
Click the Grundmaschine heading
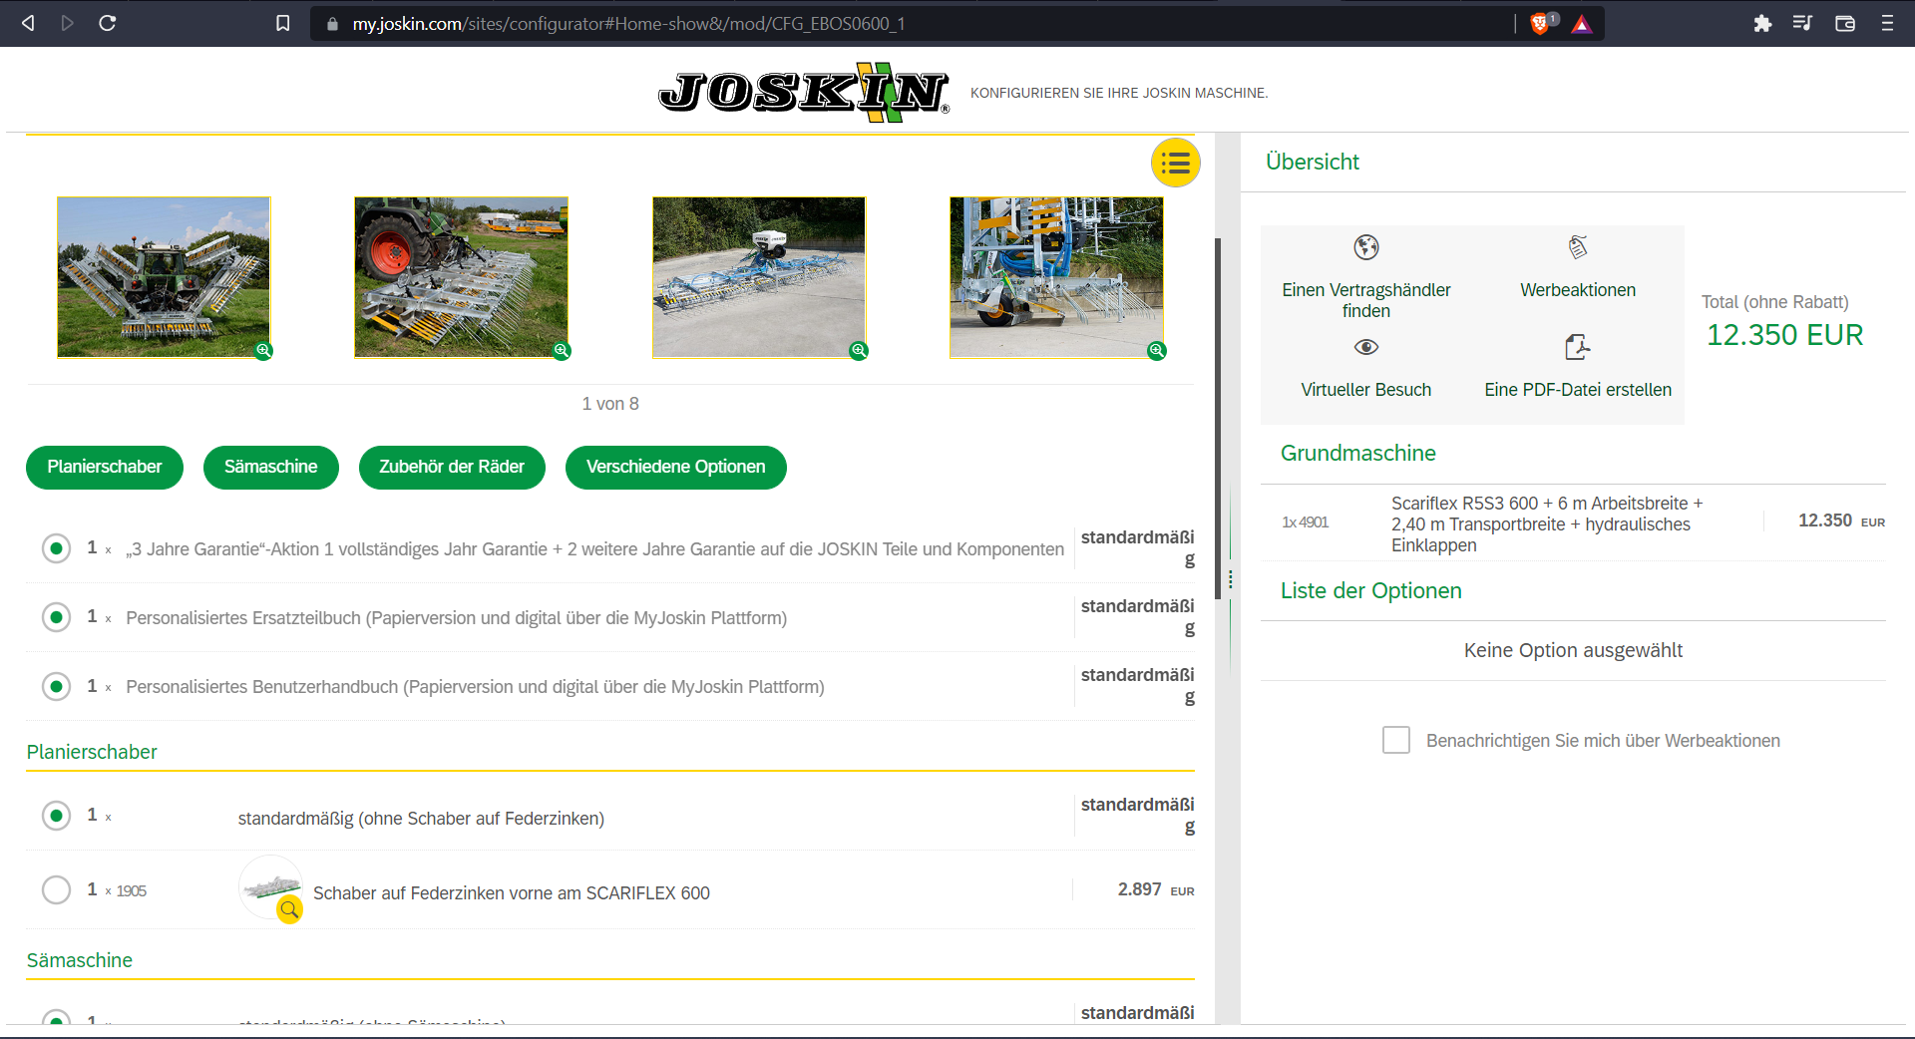[x=1358, y=453]
